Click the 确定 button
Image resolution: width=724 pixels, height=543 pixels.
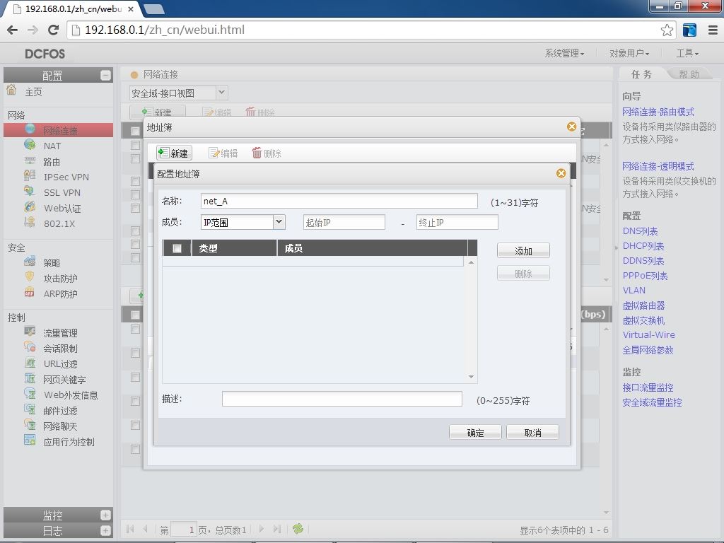tap(475, 433)
